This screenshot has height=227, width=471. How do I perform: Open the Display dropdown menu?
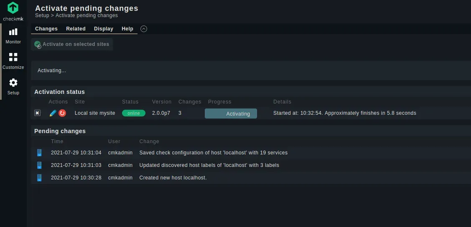[x=104, y=29]
